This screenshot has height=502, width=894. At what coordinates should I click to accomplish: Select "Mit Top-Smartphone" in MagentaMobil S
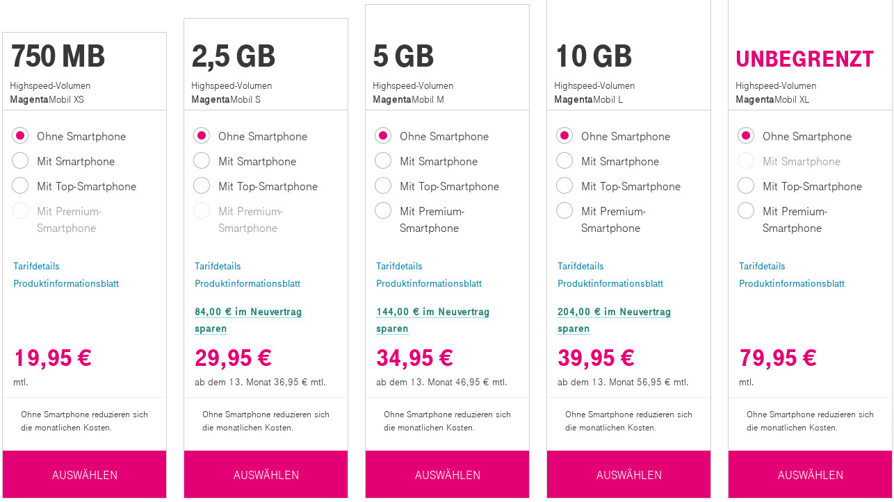tap(201, 185)
